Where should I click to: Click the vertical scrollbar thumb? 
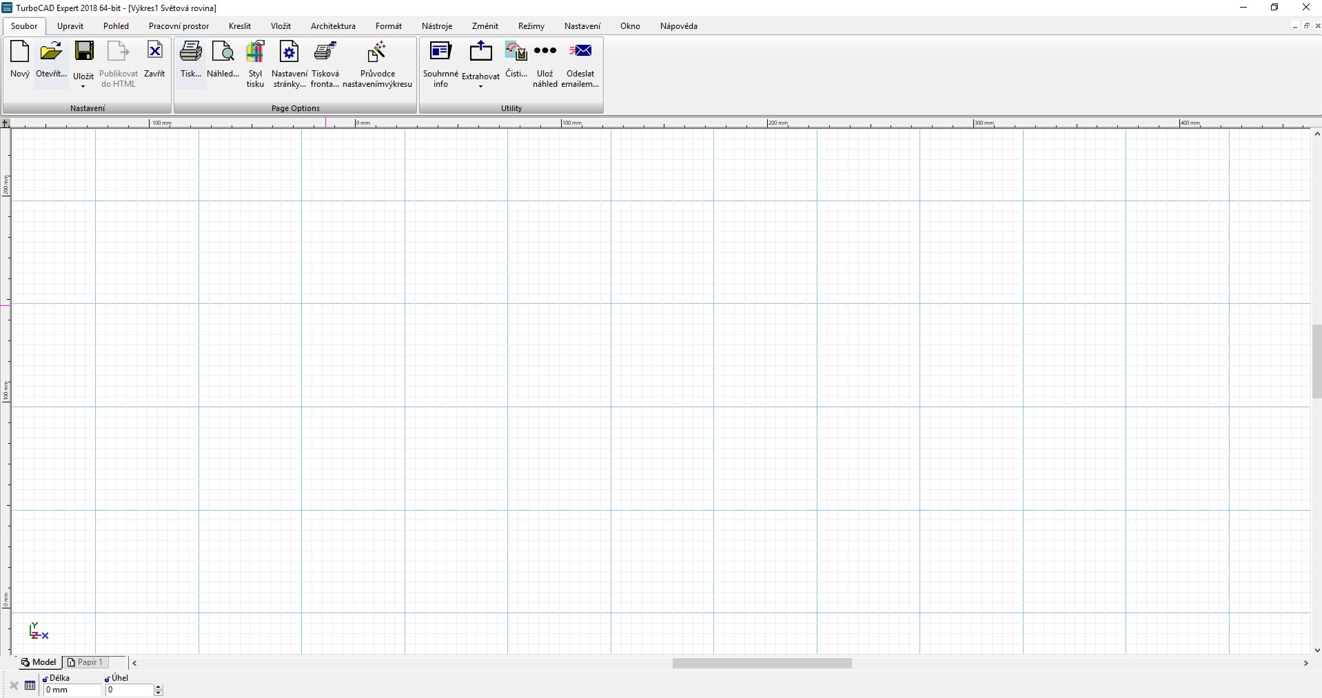tap(1317, 361)
